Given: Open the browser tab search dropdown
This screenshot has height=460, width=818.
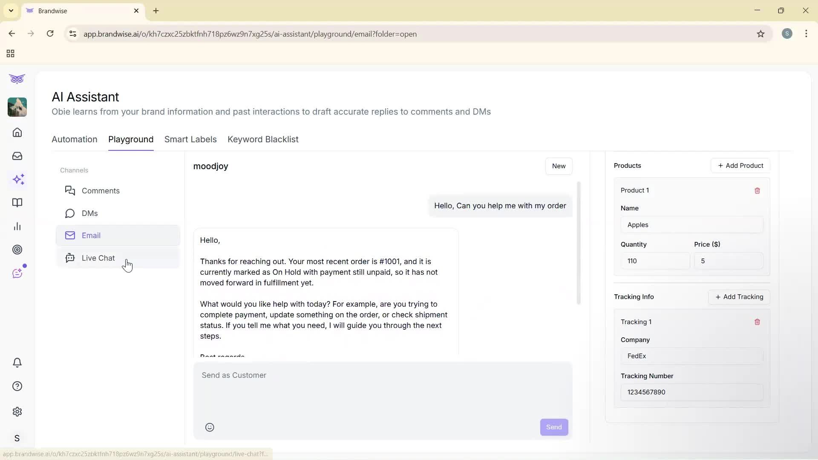Looking at the screenshot, I should 11,11.
